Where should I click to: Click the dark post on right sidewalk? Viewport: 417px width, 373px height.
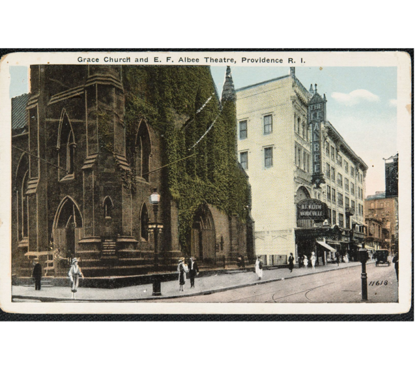364,273
